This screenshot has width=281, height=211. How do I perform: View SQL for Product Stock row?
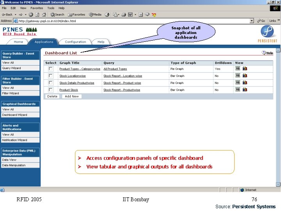(238, 89)
